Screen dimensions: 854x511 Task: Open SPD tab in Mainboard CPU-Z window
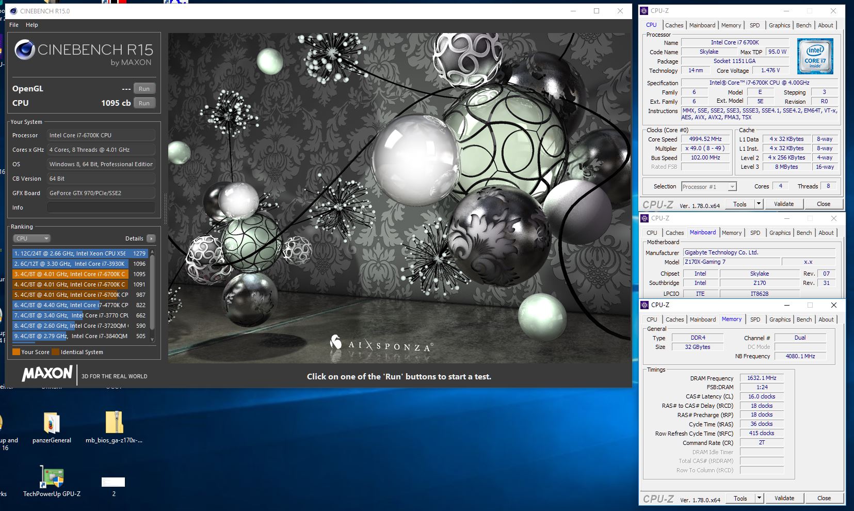[755, 233]
